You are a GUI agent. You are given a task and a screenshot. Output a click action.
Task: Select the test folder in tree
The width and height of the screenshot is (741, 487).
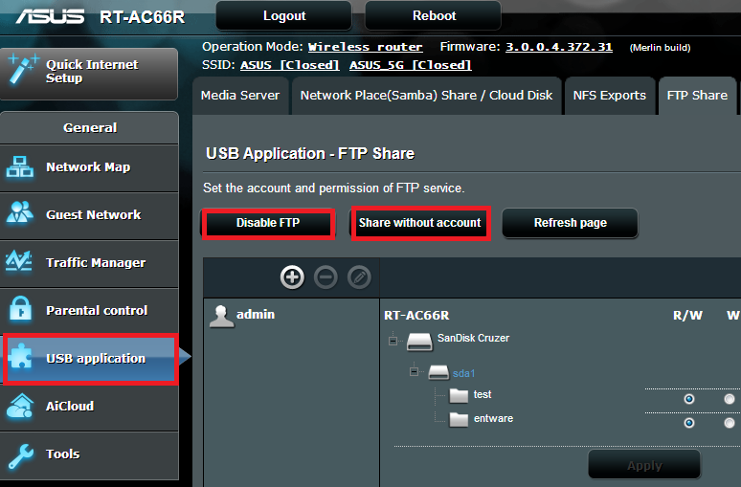482,395
